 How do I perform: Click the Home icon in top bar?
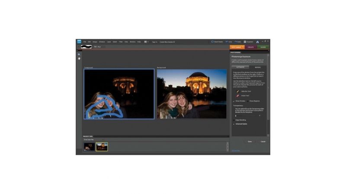(x=257, y=42)
